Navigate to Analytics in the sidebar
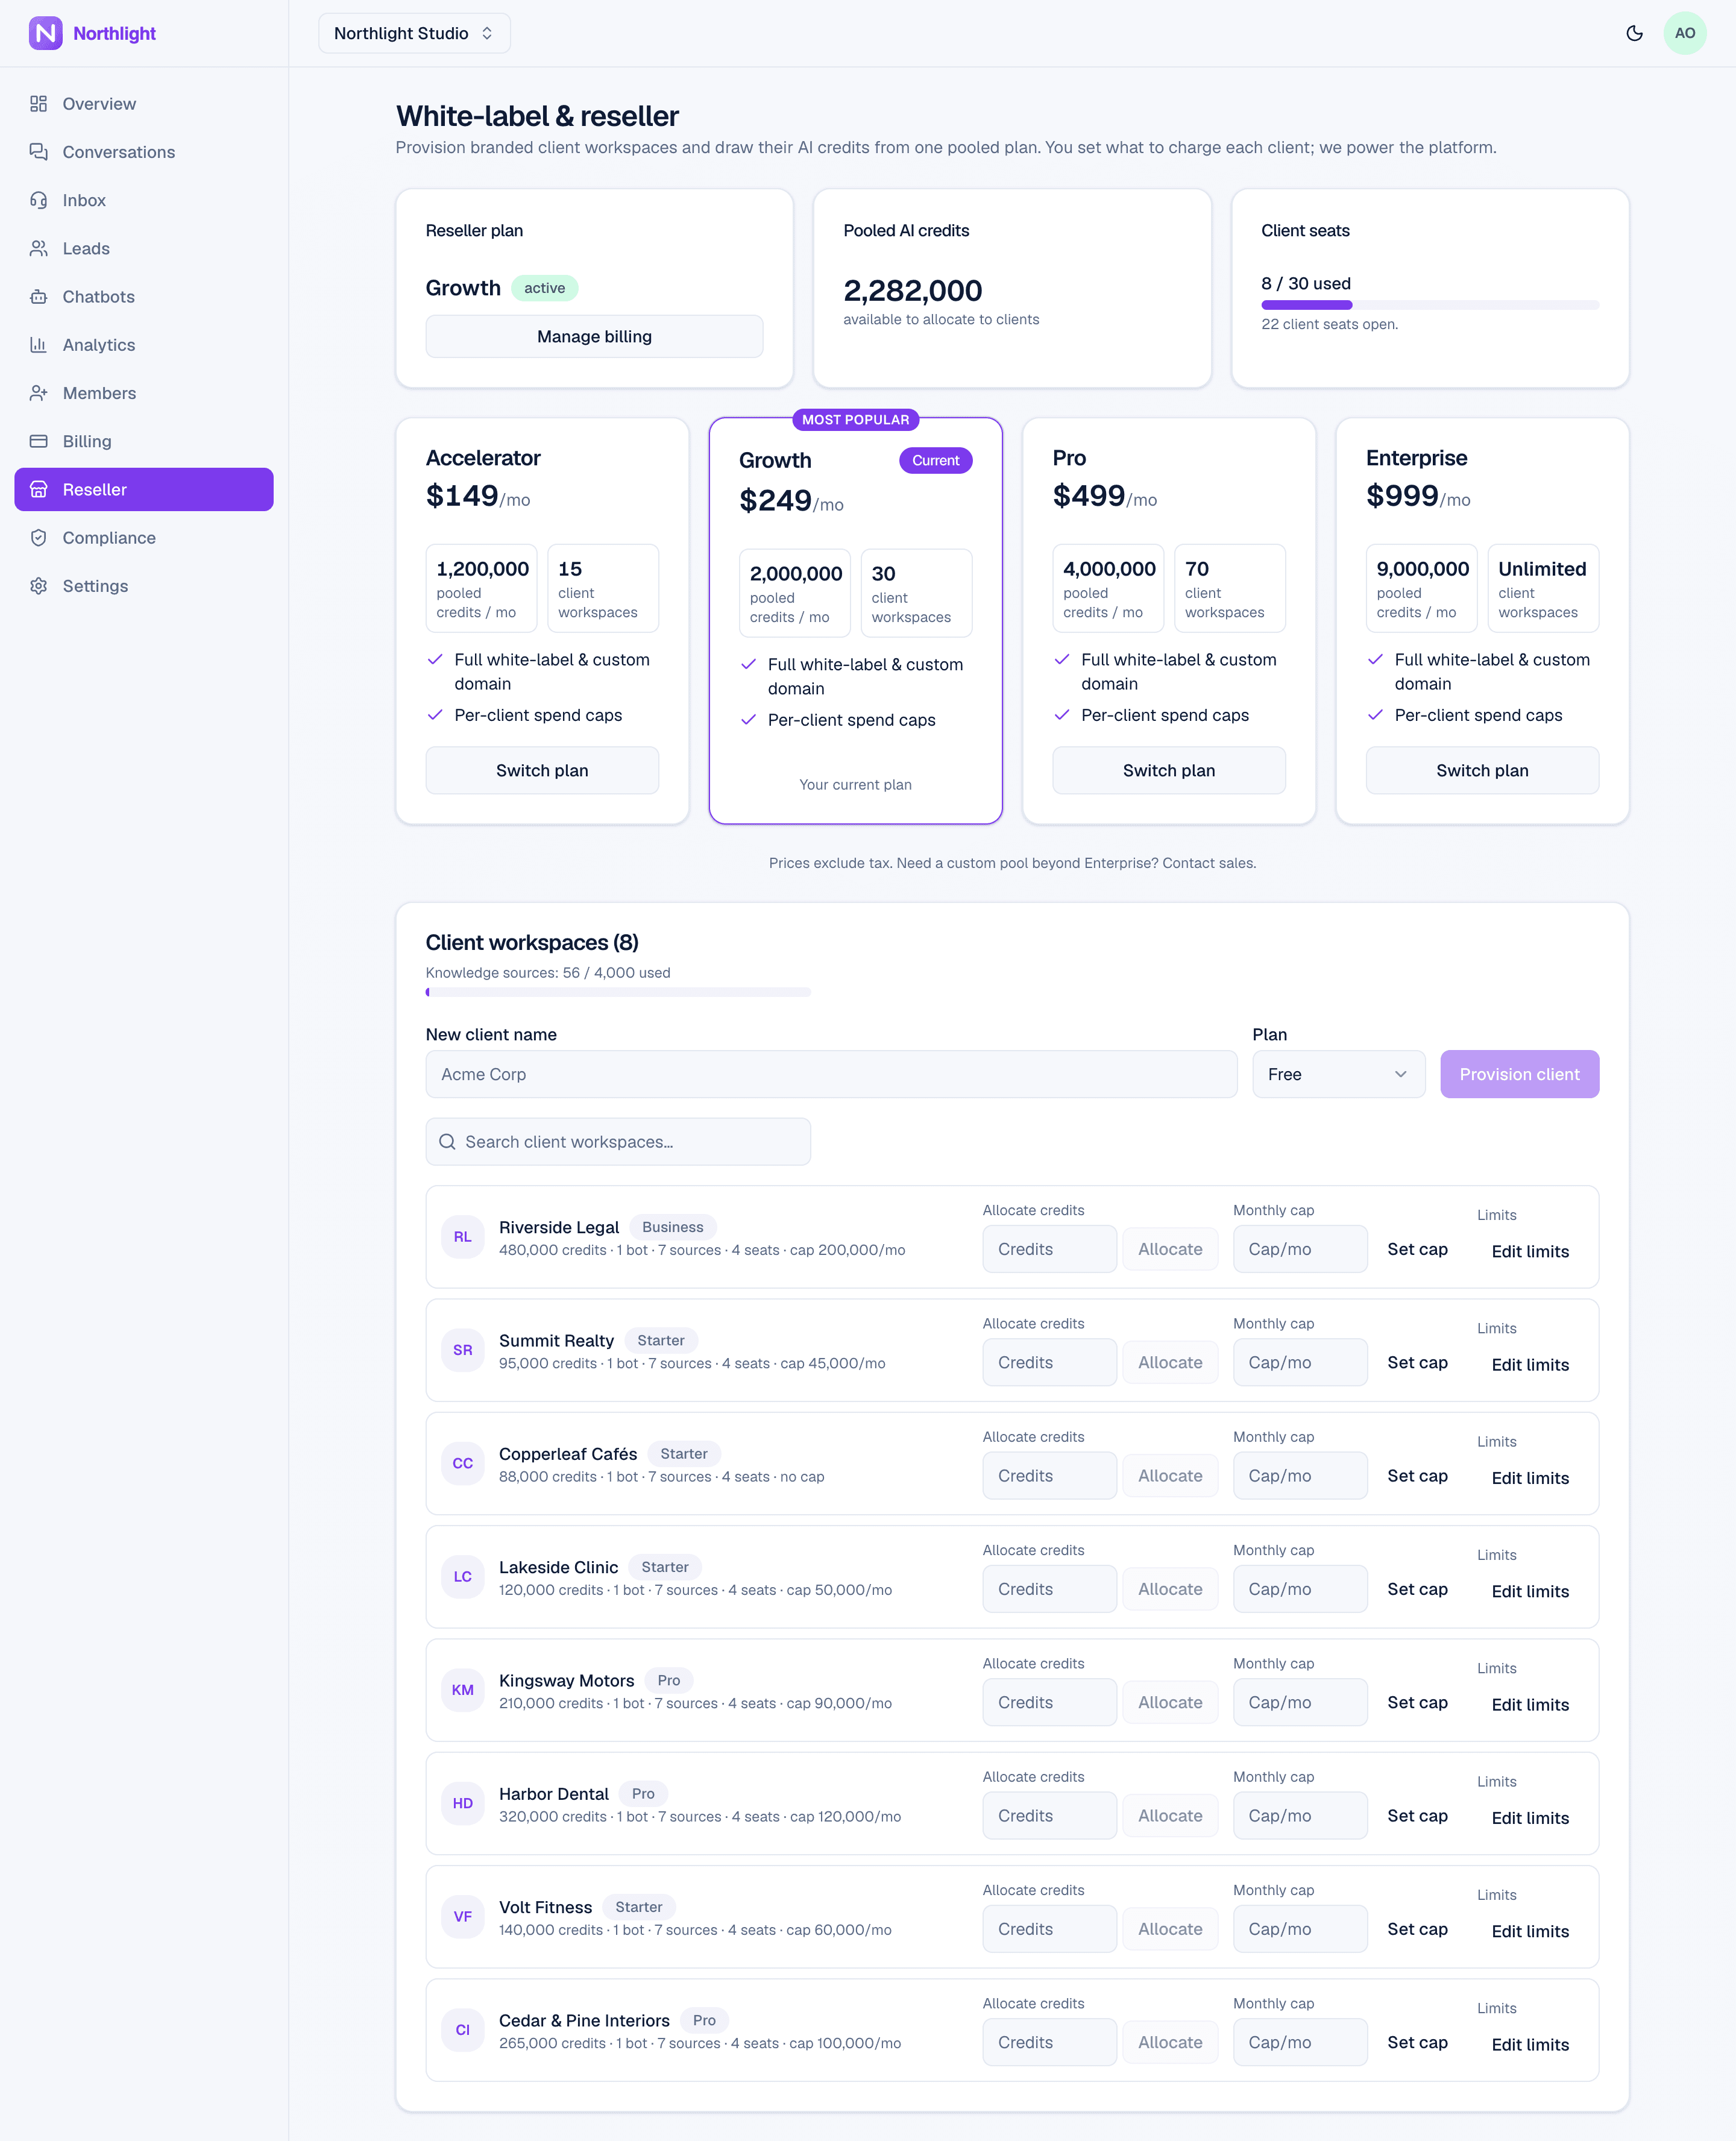The image size is (1736, 2141). pos(144,345)
